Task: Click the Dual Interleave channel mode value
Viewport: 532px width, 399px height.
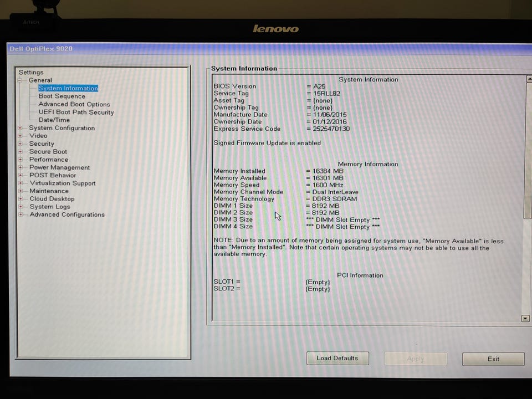Action: coord(335,192)
